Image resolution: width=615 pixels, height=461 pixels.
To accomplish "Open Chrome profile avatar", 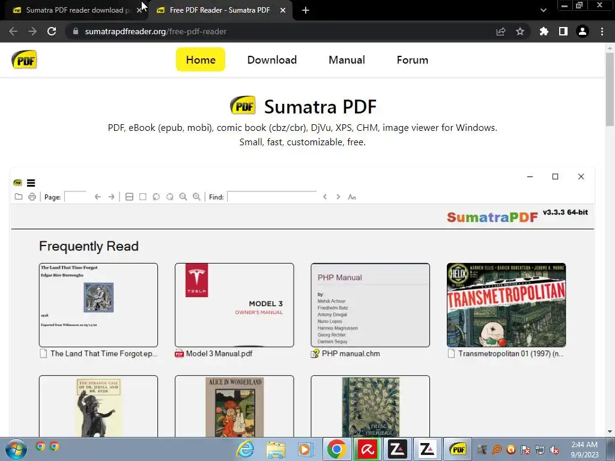I will [x=583, y=31].
